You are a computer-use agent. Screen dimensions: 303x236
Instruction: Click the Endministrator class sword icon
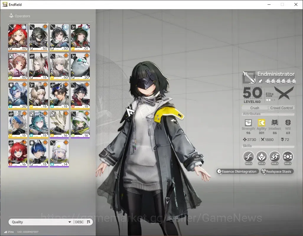click(249, 77)
